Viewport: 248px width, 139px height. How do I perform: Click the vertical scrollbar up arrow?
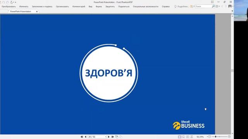coord(232,16)
